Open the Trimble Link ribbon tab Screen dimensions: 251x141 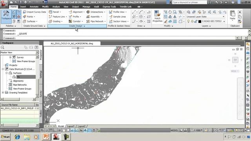click(x=125, y=7)
